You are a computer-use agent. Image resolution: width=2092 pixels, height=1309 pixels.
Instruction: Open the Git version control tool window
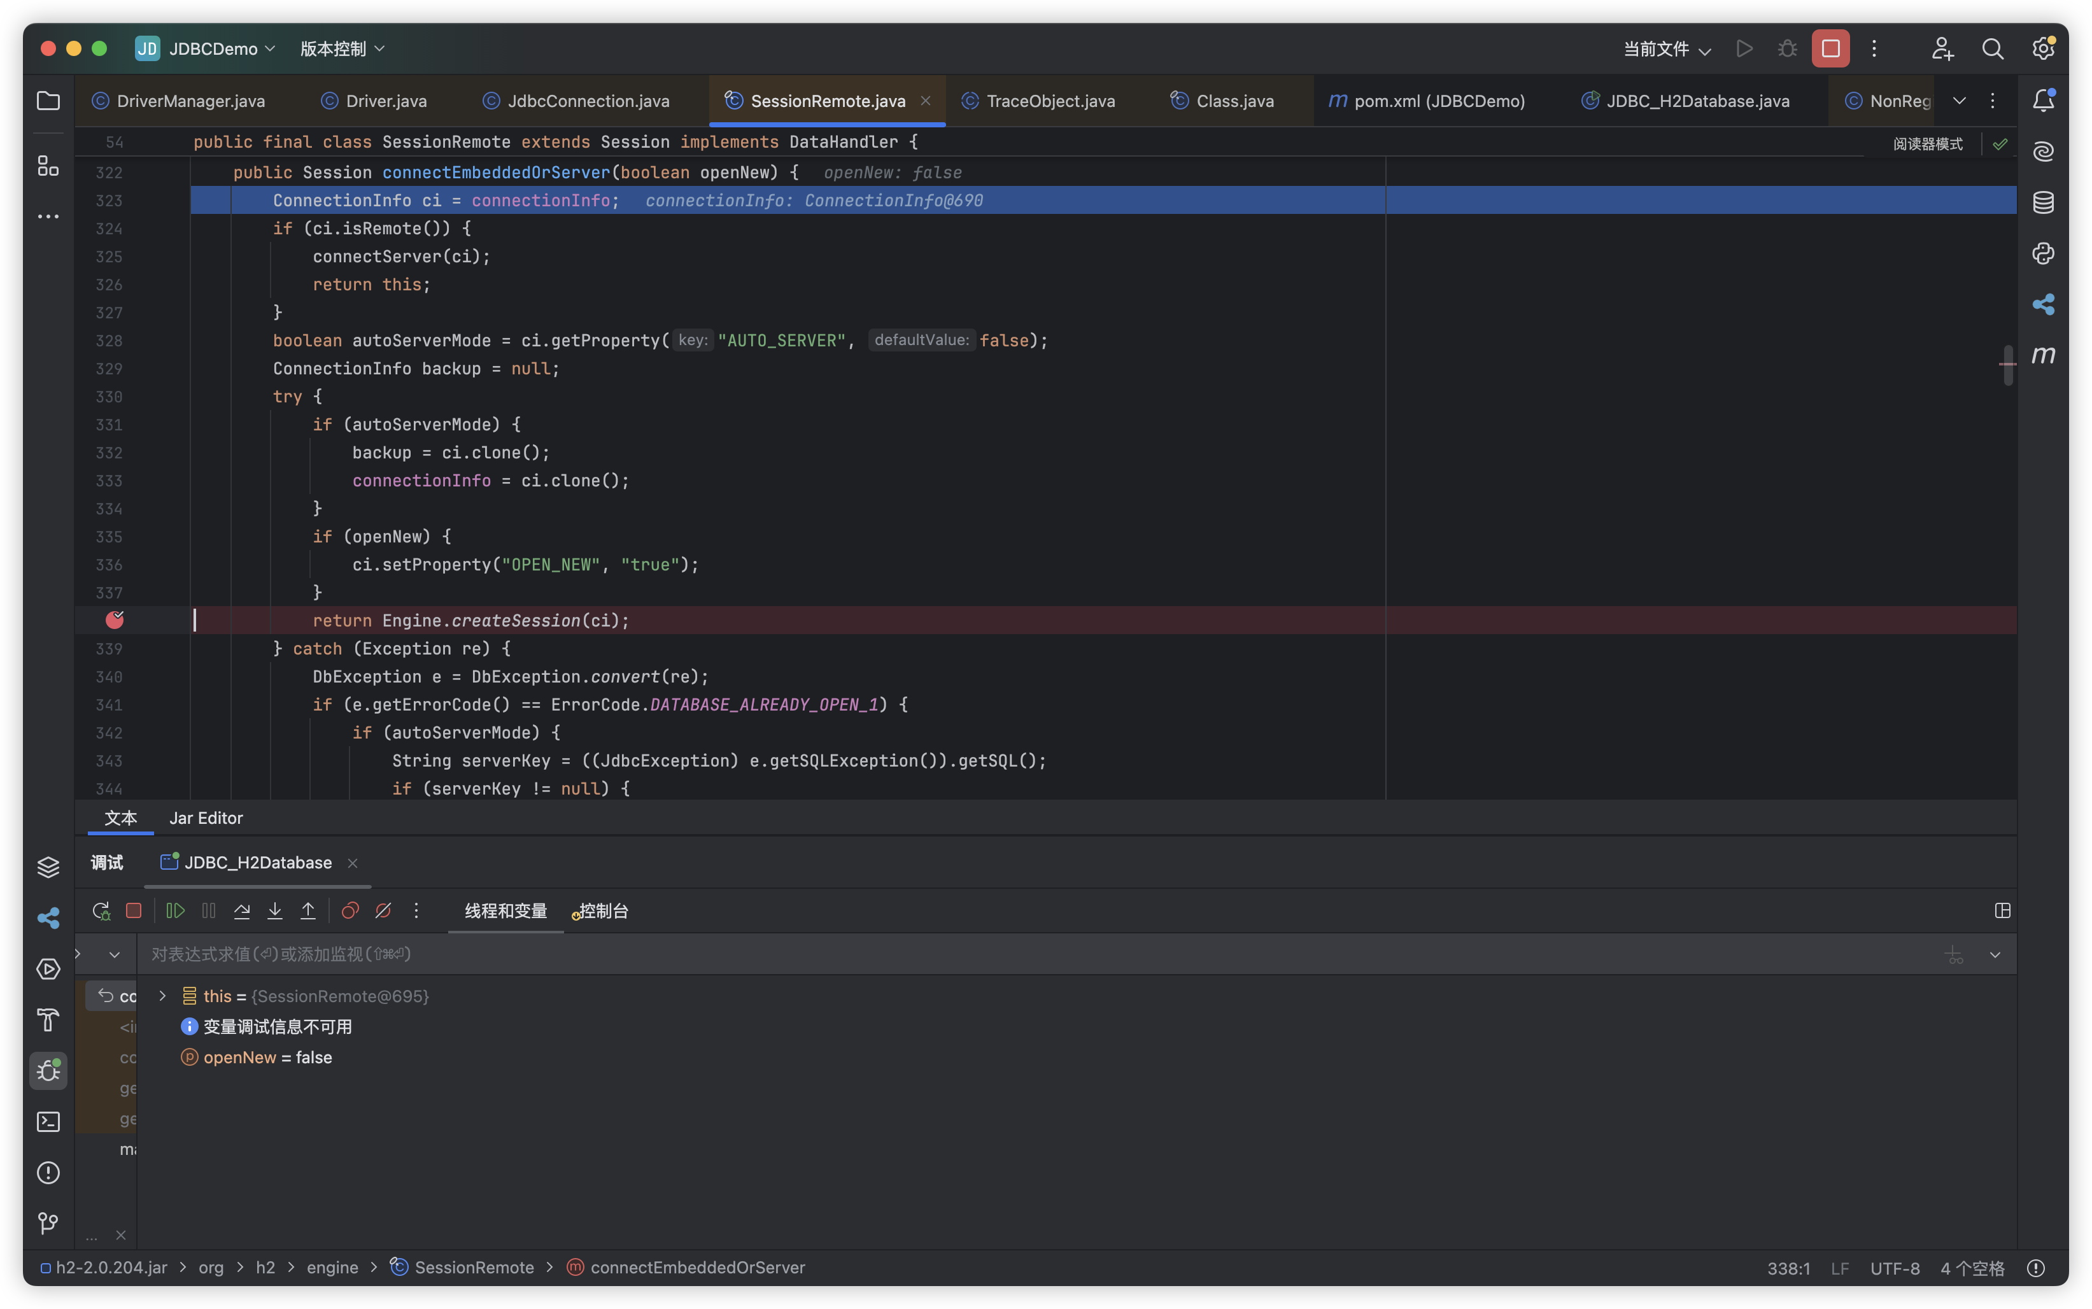click(48, 1223)
